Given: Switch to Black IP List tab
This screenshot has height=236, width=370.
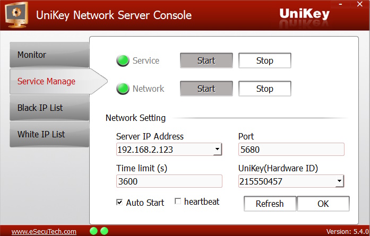Looking at the screenshot, I should tap(49, 108).
